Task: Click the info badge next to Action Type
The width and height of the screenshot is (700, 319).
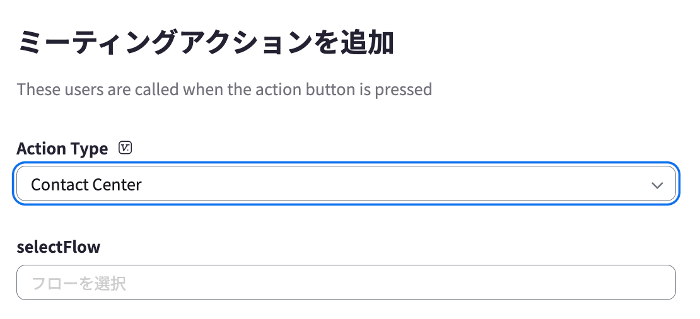Action: pyautogui.click(x=125, y=148)
